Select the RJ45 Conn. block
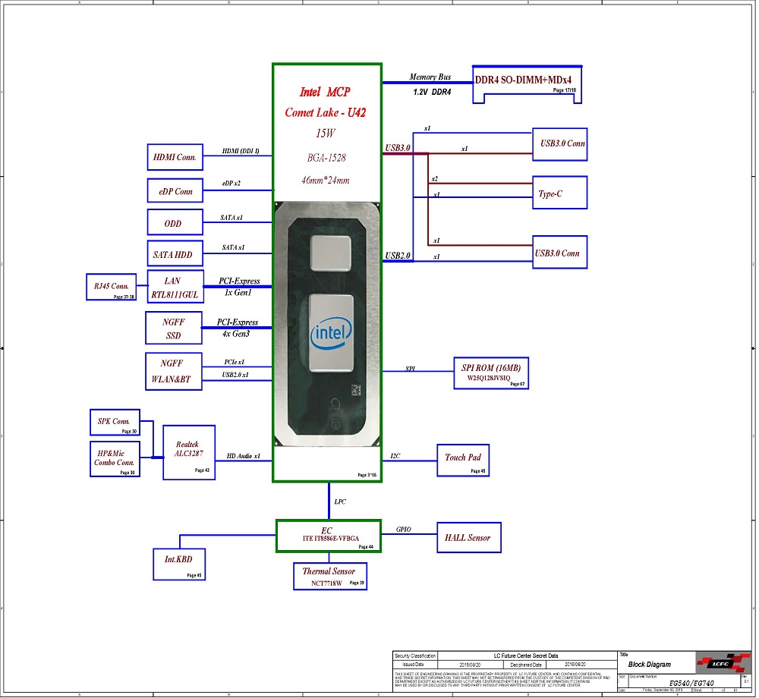The height and width of the screenshot is (698, 759). 112,287
